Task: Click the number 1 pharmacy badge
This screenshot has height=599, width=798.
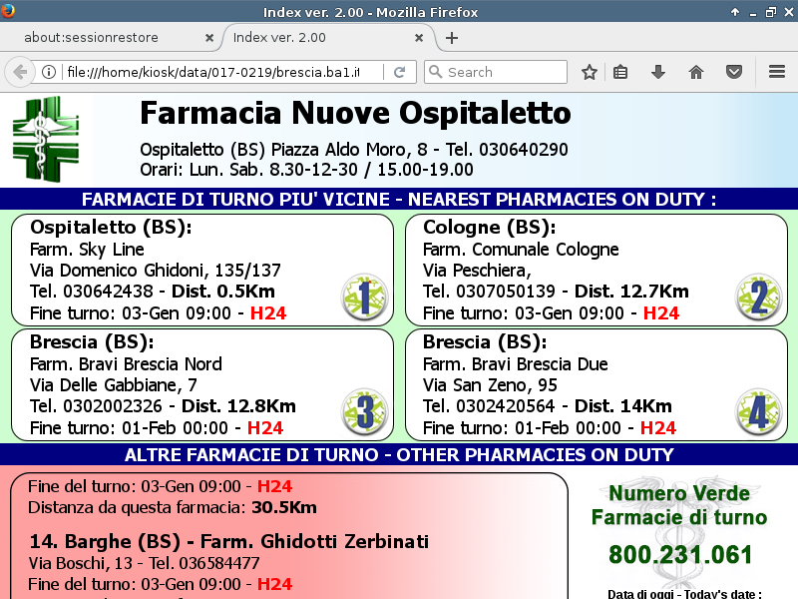Action: click(x=364, y=297)
